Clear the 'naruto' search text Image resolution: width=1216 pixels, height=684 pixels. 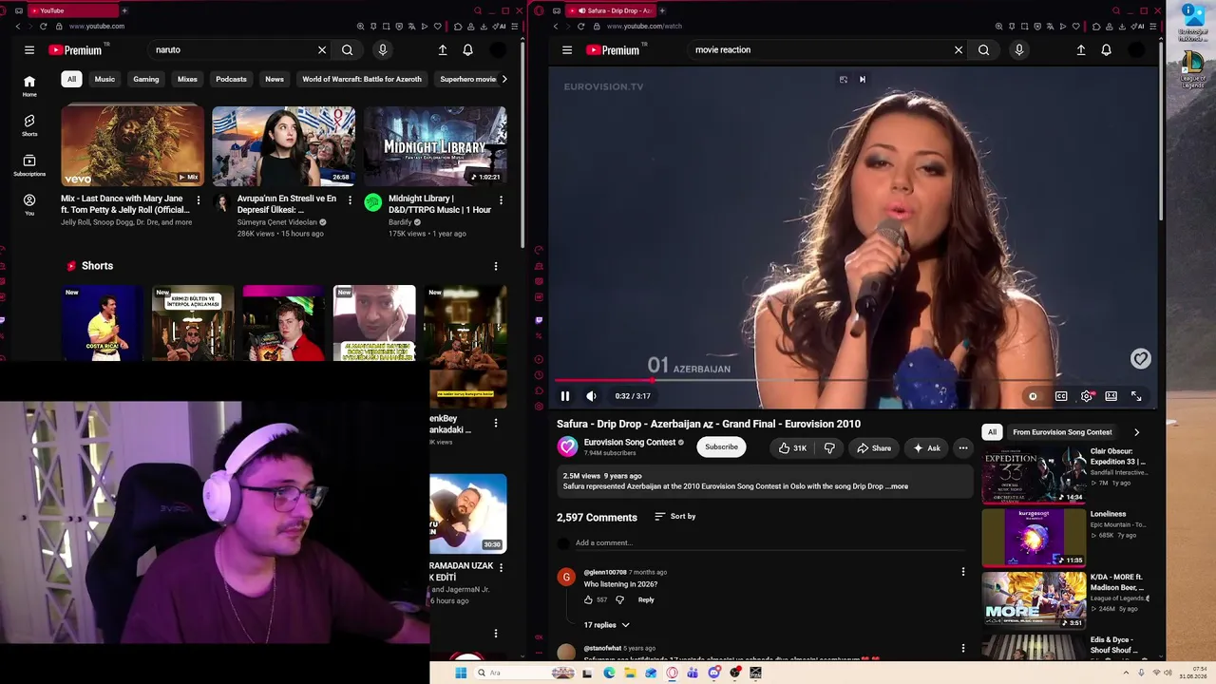322,50
